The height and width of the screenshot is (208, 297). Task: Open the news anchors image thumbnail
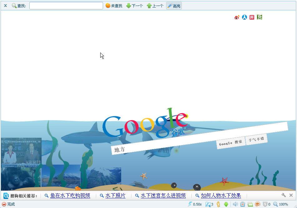click(21, 152)
